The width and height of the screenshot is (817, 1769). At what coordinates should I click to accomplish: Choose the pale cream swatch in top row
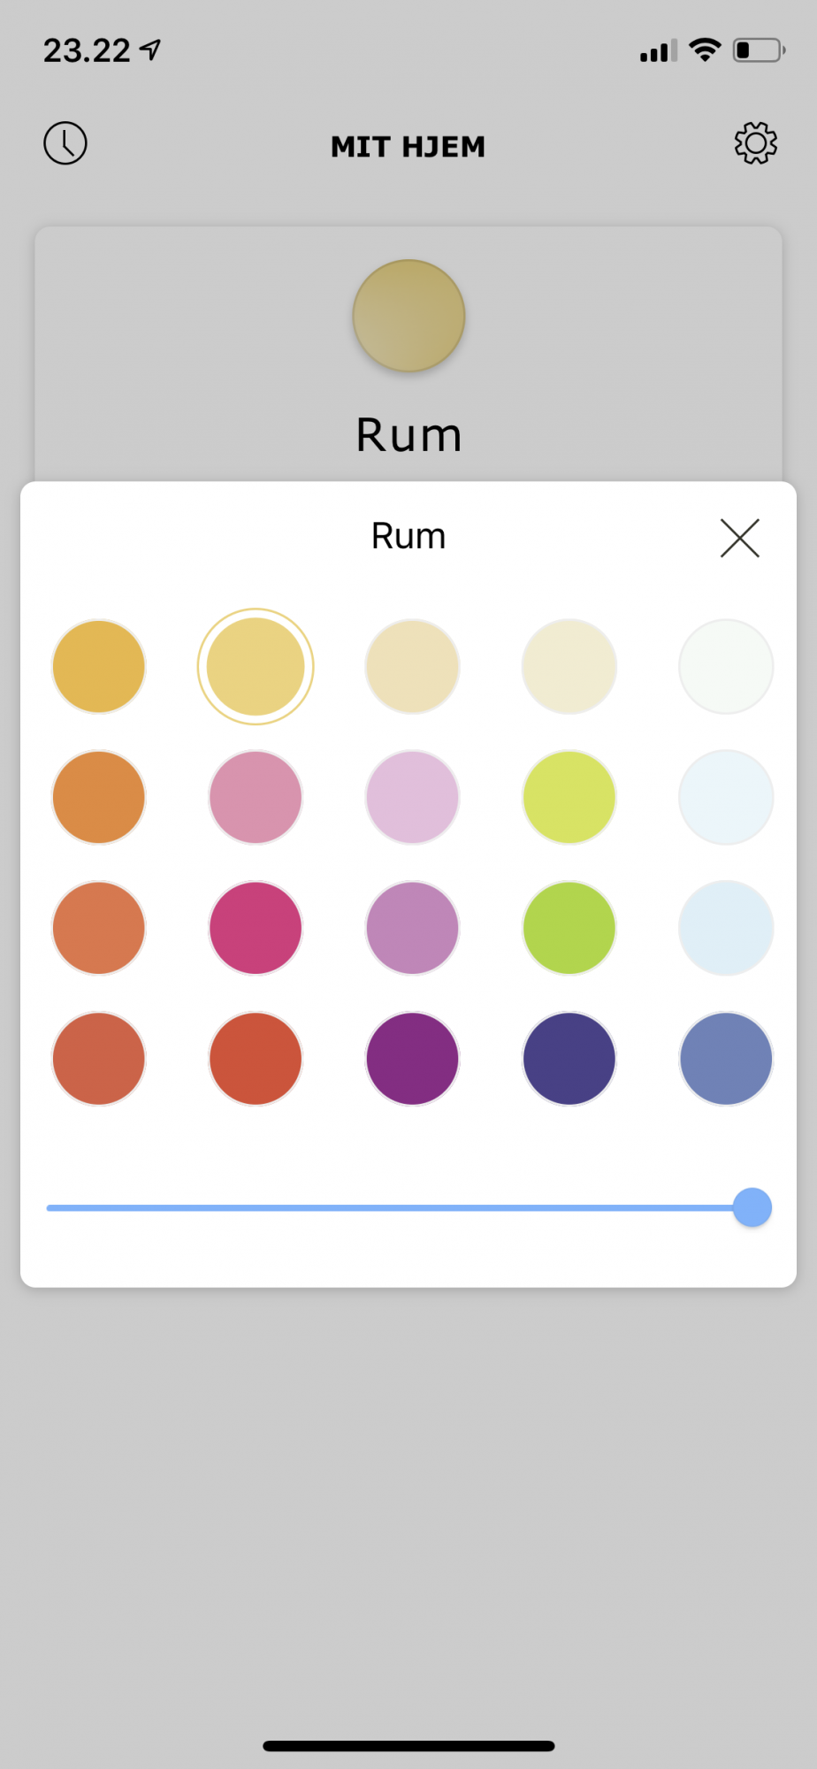click(569, 667)
